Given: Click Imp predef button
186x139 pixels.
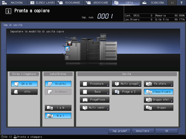Looking at the screenshot, I should pyautogui.click(x=119, y=131).
